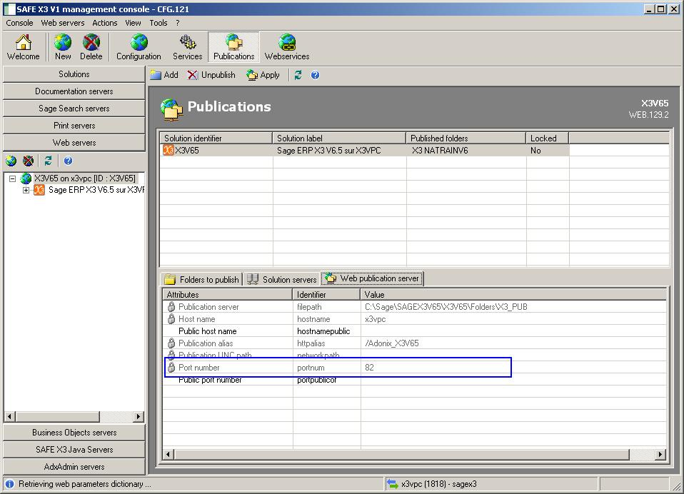
Task: Click sidebar blue help icon
Action: 68,161
